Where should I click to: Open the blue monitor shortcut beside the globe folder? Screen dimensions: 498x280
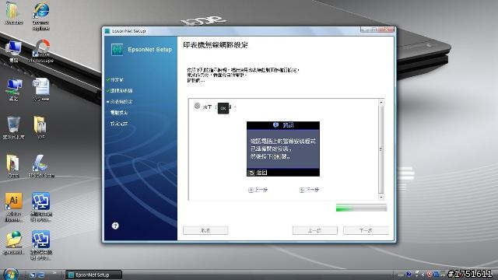pyautogui.click(x=41, y=245)
